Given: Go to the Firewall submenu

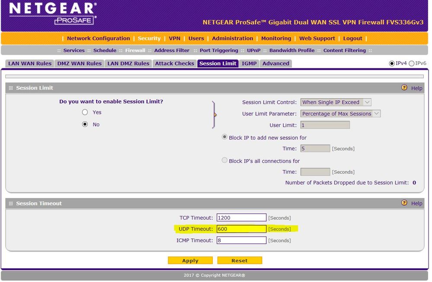Looking at the screenshot, I should (135, 51).
